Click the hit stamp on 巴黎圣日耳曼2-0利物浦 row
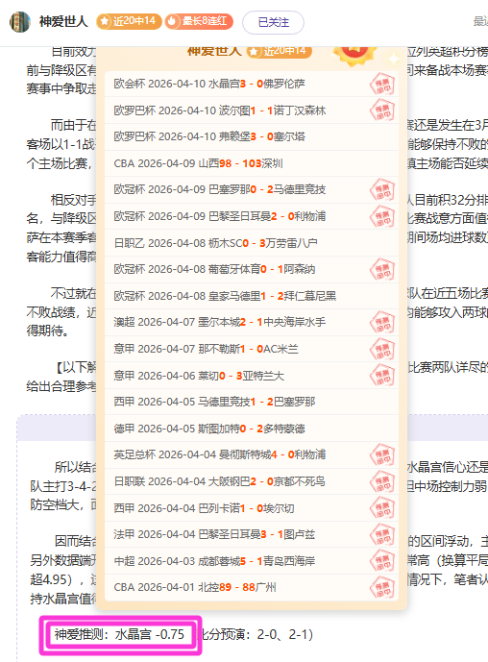Viewport: 488px width, 662px height. pyautogui.click(x=382, y=216)
